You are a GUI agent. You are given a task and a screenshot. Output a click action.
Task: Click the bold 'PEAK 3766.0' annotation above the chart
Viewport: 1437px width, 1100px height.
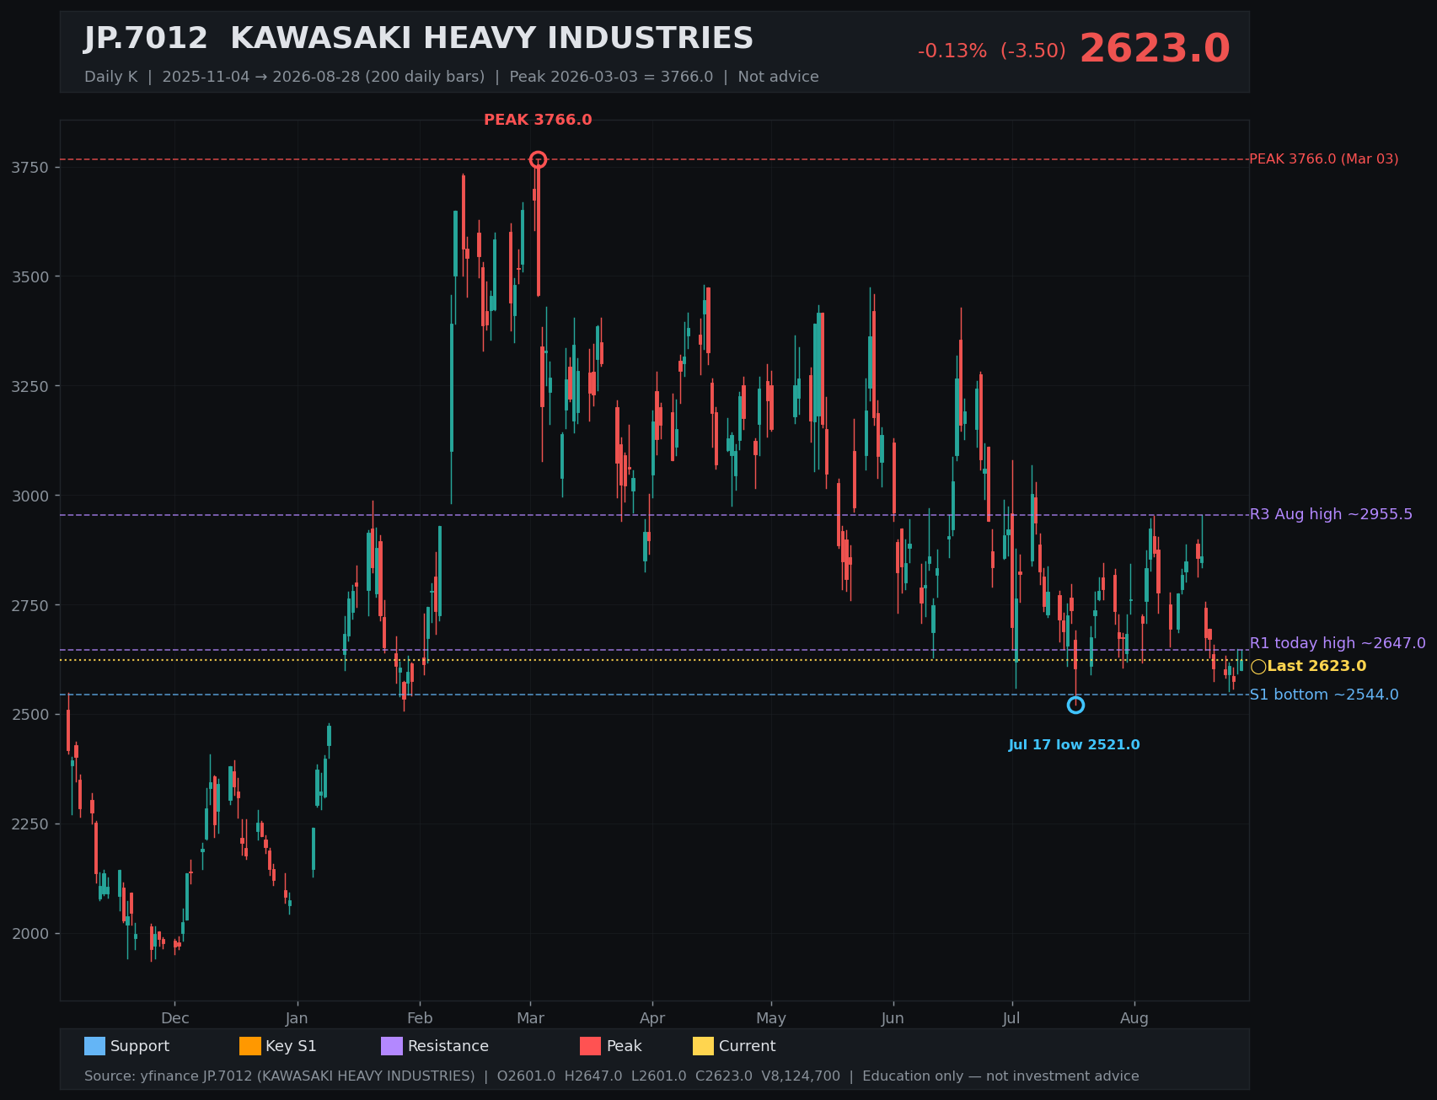538,120
